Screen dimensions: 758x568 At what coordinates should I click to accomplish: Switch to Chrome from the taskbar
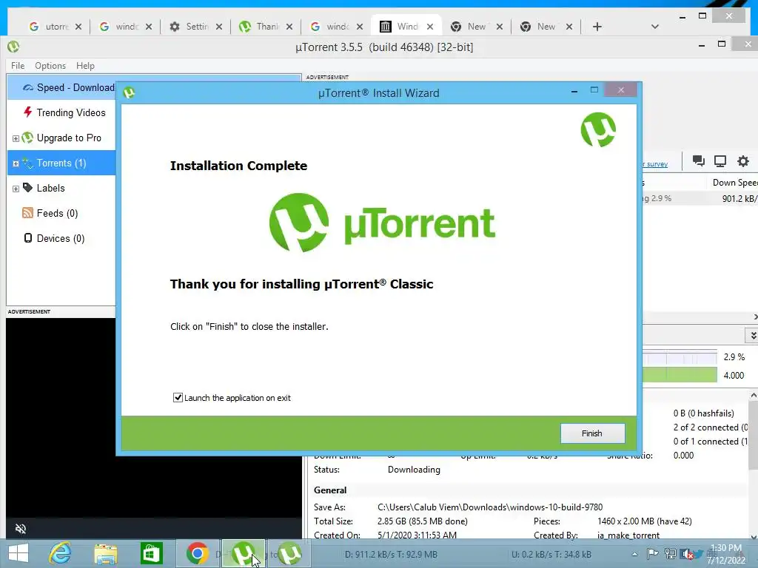(197, 553)
